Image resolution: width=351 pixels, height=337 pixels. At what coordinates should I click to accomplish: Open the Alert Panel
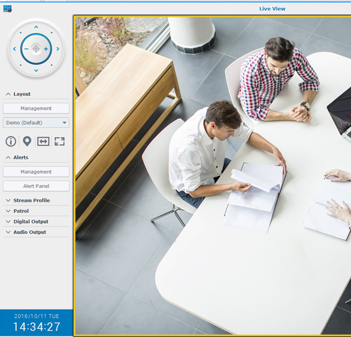[36, 186]
